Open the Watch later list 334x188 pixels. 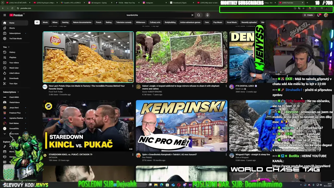point(15,68)
